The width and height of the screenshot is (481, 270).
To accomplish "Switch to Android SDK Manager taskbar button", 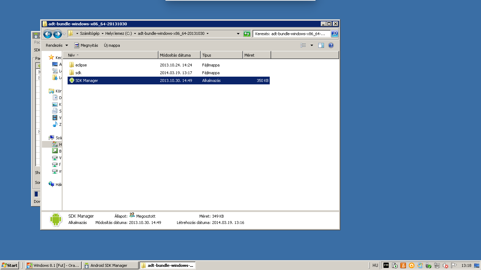I will click(110, 265).
